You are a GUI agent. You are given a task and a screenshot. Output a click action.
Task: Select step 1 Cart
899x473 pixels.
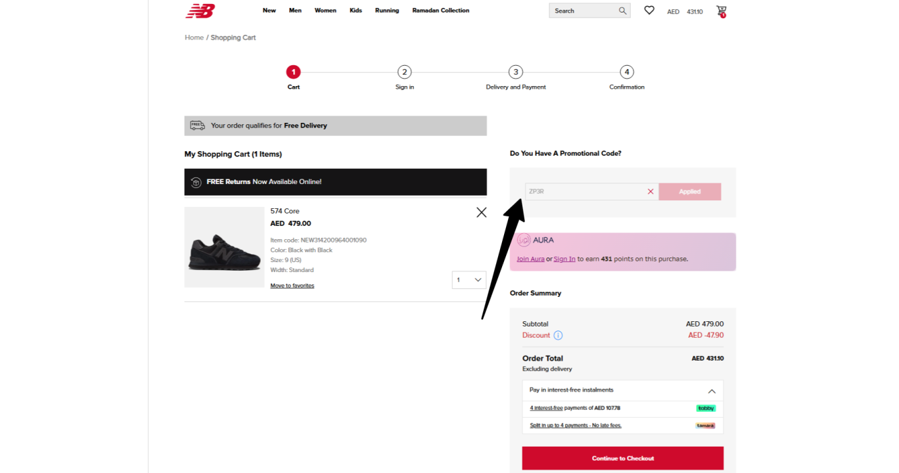(293, 72)
